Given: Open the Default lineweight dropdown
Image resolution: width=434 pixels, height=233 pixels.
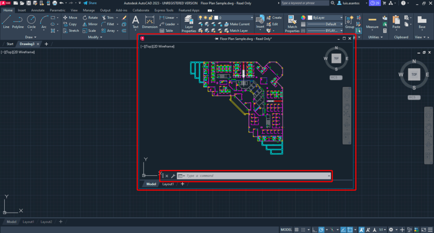Looking at the screenshot, I should click(325, 24).
